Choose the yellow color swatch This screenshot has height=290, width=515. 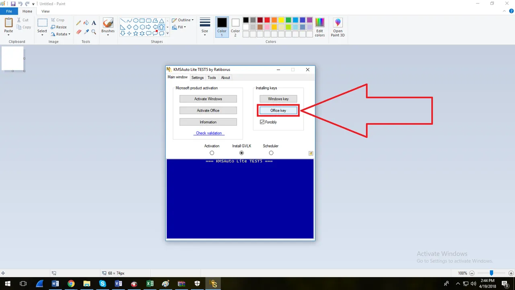[x=281, y=20]
